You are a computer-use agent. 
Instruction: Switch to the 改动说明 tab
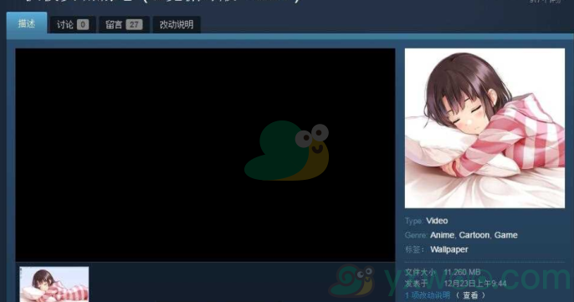click(x=176, y=24)
